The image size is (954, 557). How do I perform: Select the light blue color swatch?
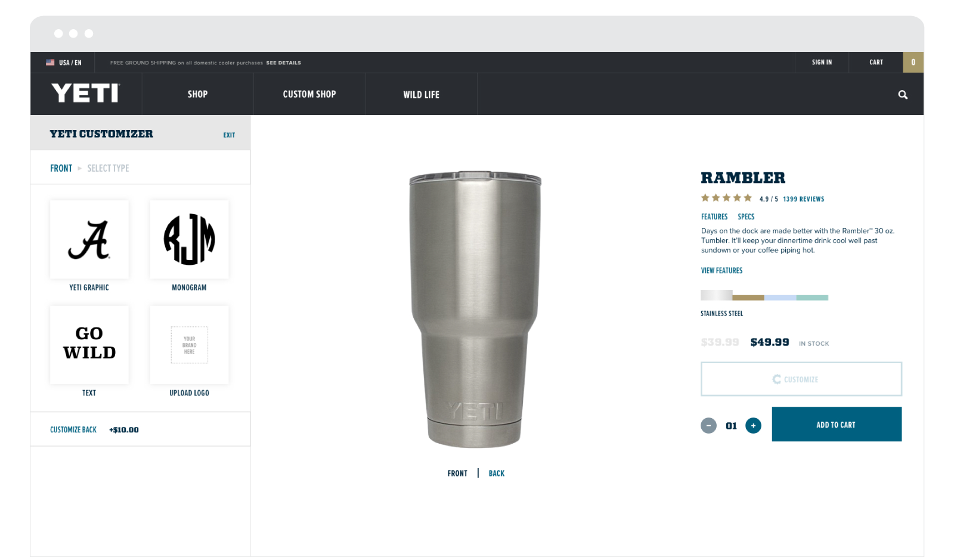(780, 298)
